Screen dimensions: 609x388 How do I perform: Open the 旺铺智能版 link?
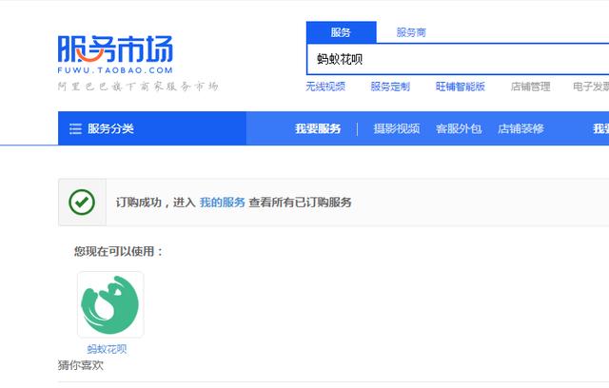point(460,87)
